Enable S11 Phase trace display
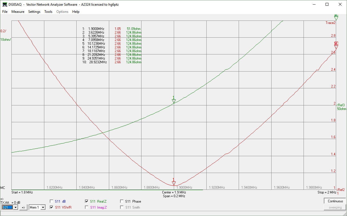The width and height of the screenshot is (347, 216). 122,201
